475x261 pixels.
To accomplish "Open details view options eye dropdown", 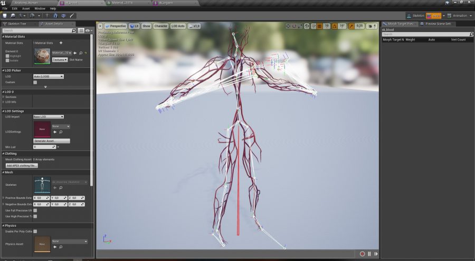I will [89, 31].
